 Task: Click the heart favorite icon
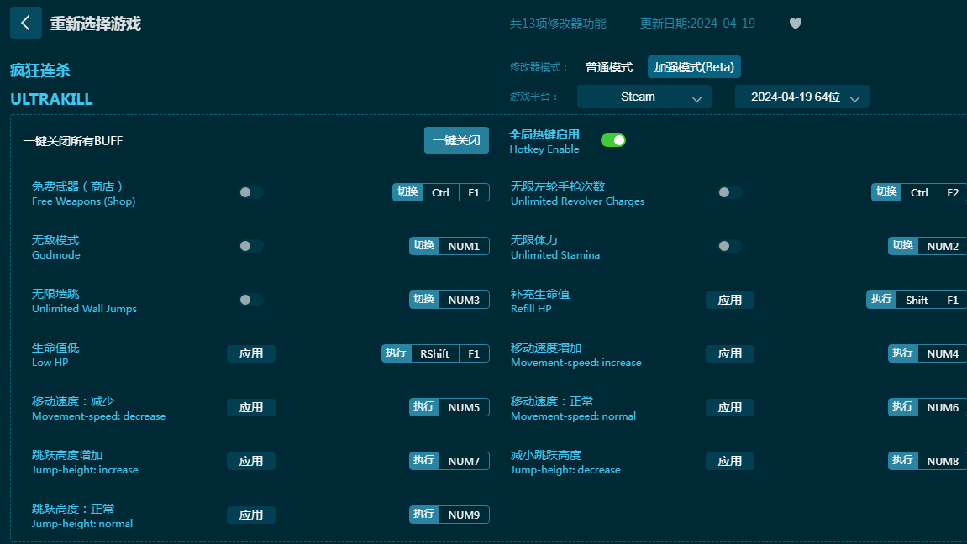click(x=796, y=24)
